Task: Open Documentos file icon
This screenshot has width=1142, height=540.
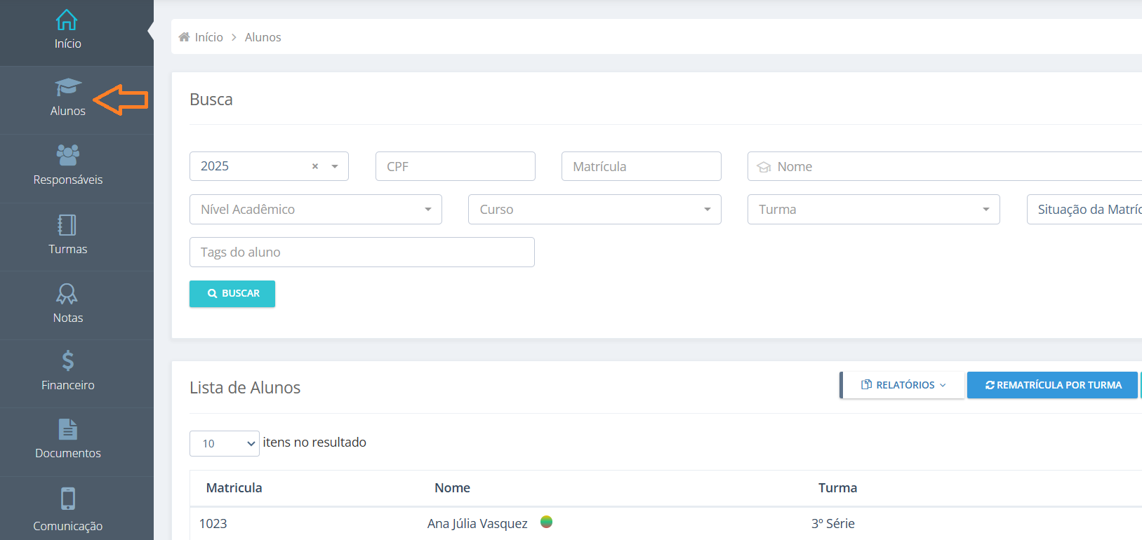Action: click(x=68, y=428)
